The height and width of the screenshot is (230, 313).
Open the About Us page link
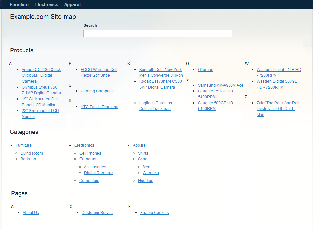(x=31, y=213)
